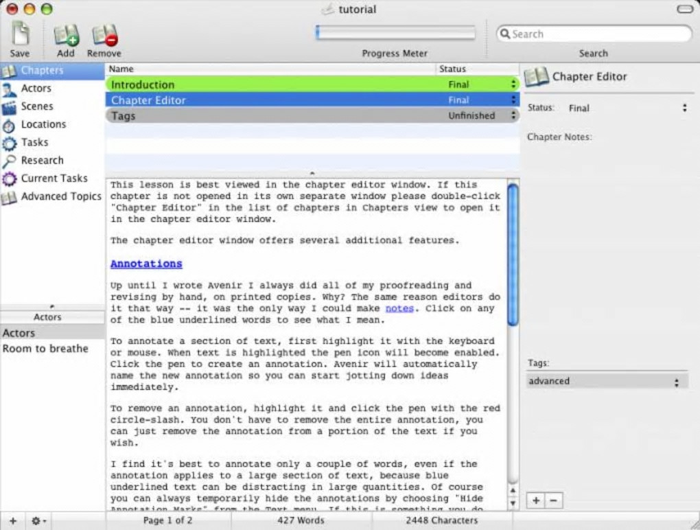Select the Research magnifier icon

(9, 161)
